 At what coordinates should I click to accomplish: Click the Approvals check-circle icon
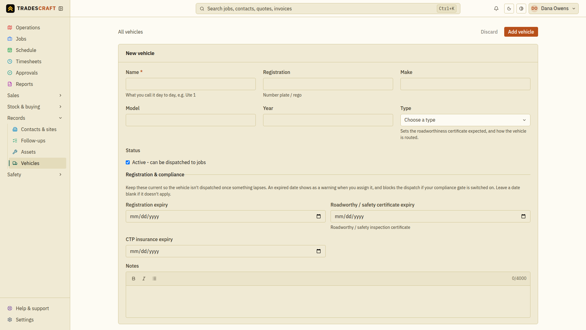pos(10,73)
